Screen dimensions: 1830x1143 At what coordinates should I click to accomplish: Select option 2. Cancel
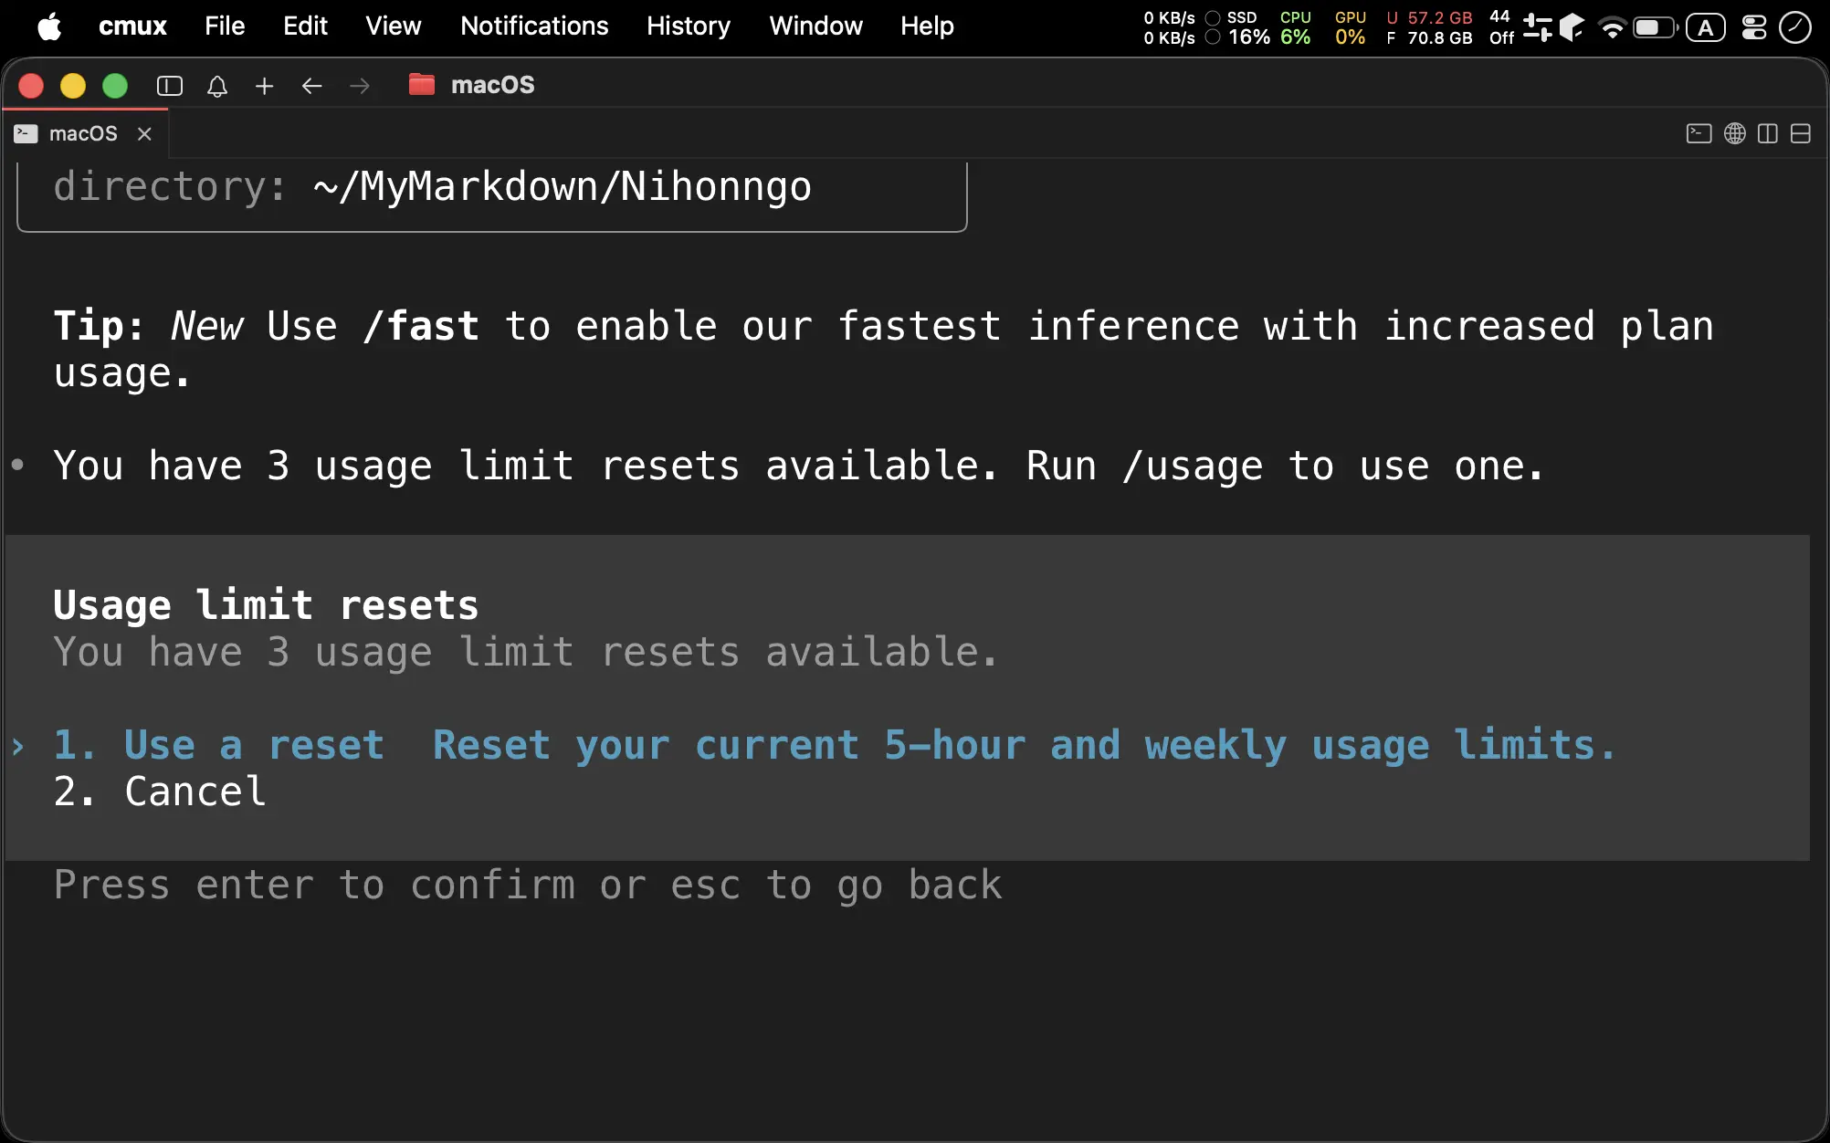point(160,792)
